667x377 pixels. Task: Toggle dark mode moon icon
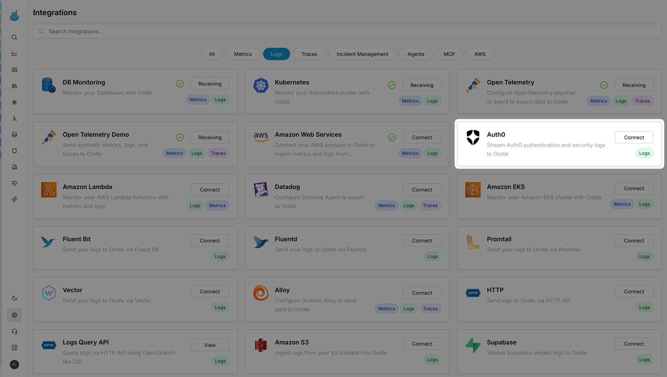tap(14, 298)
